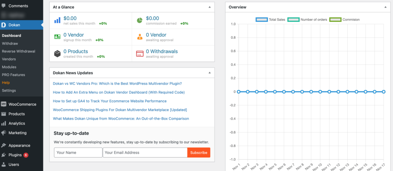Click the green vendor signup ID card icon
This screenshot has width=393, height=171.
tap(58, 37)
